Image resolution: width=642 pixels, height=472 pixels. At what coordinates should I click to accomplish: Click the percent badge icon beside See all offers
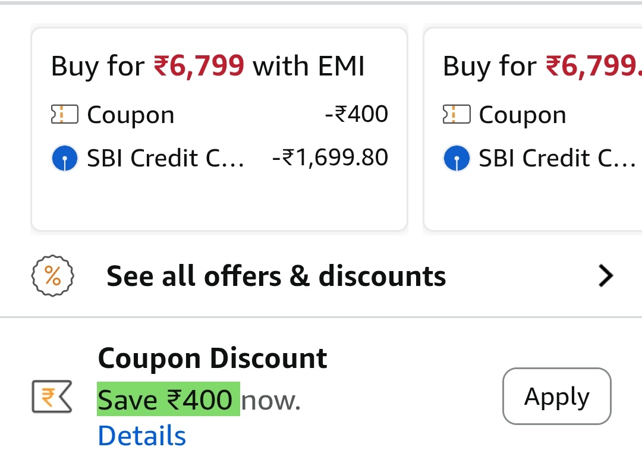[x=52, y=276]
